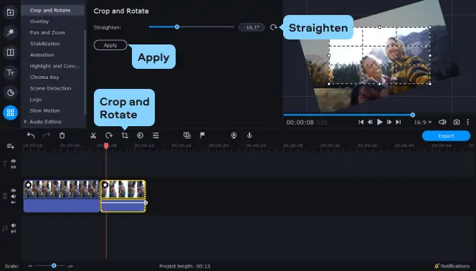The image size is (476, 271).
Task: Select the crop tool in timeline toolbar
Action: pyautogui.click(x=125, y=135)
